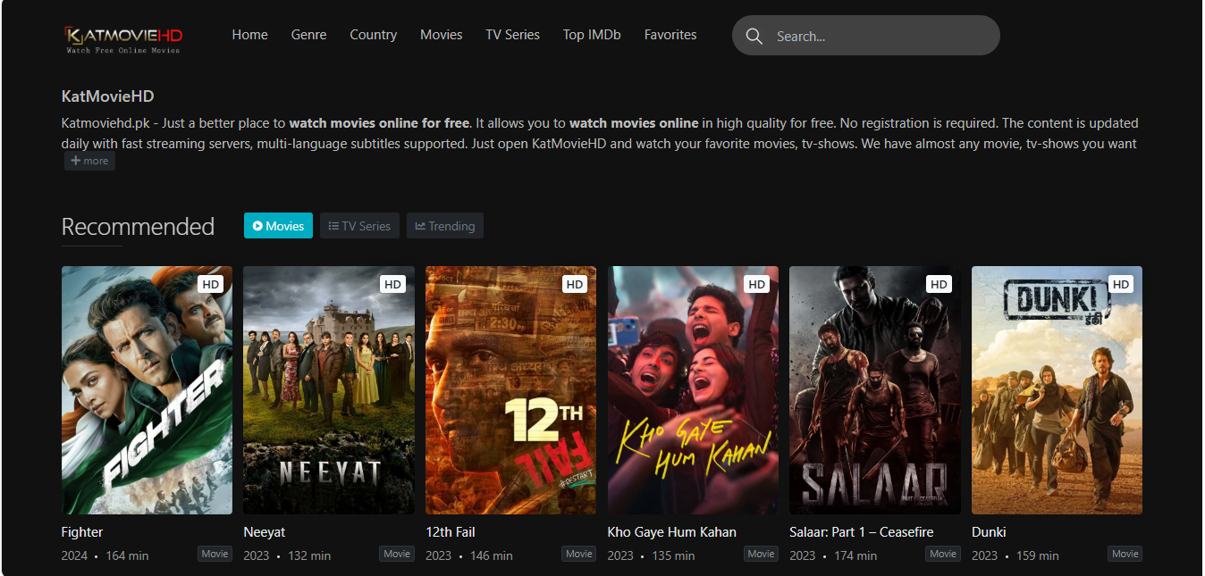Open the Genre menu

308,35
